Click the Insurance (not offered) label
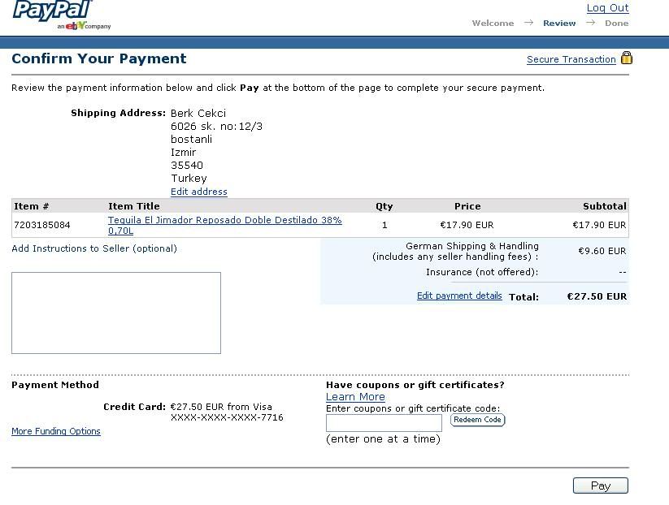This screenshot has width=669, height=505. pos(482,272)
